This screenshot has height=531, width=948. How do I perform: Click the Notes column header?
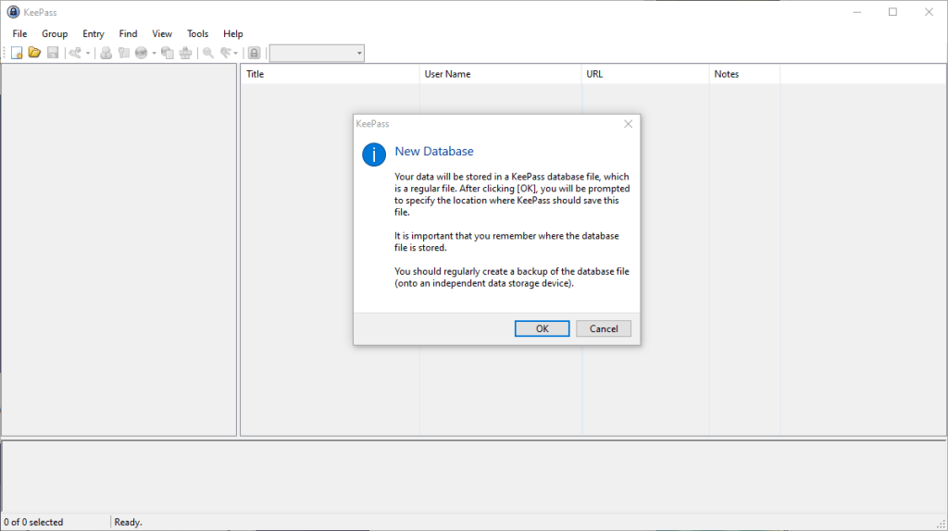[x=745, y=74]
